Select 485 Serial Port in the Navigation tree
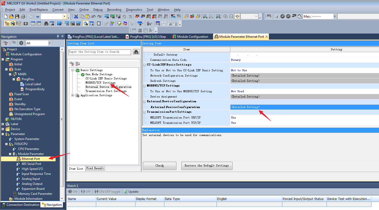Screen dimensions: 379x210 pos(31,164)
